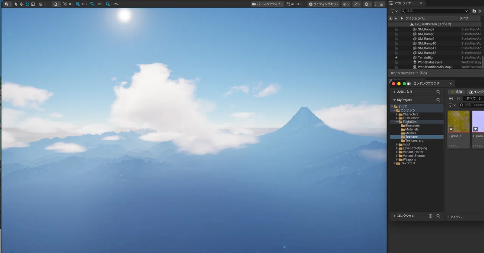Open viewport settings gear menu
Viewport: 484px width, 253px height.
click(368, 4)
